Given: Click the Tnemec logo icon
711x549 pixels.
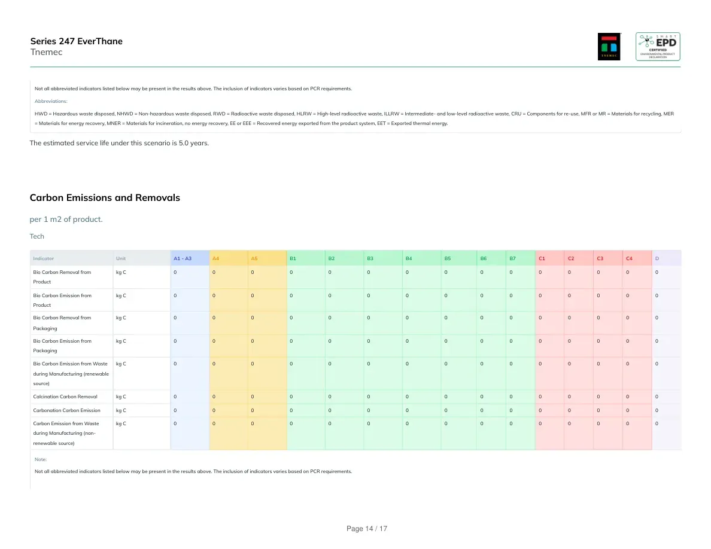Looking at the screenshot, I should pos(609,47).
